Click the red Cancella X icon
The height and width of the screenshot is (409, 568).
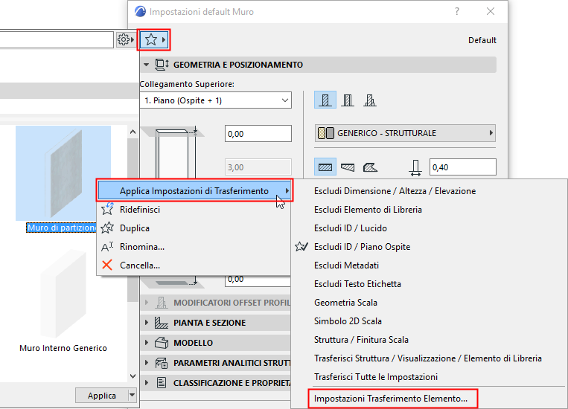point(107,265)
